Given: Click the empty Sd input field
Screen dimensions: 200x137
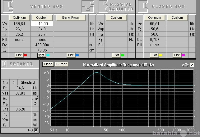Looking at the screenshot, I should point(20,99).
